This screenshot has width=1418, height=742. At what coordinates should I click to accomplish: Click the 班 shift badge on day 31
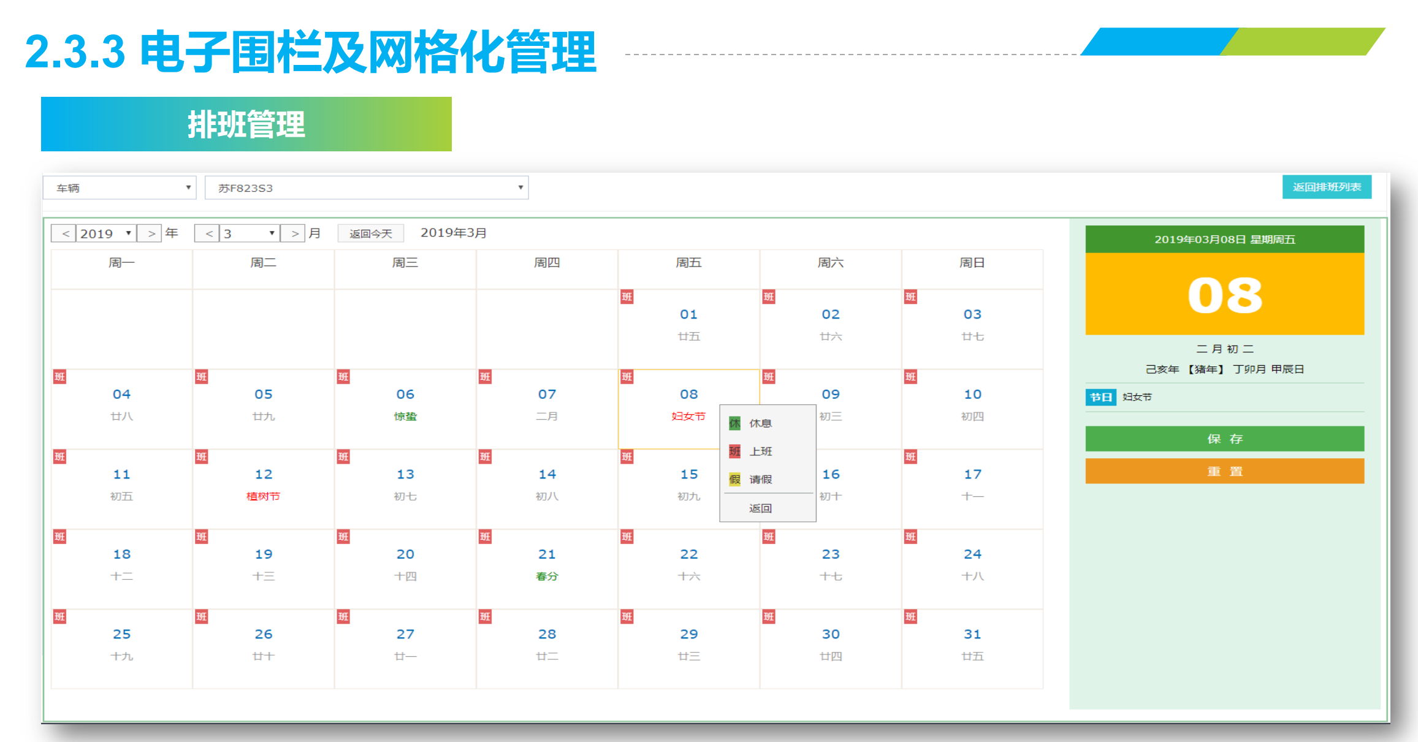[x=910, y=617]
